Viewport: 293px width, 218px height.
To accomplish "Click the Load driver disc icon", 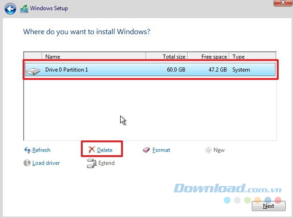I will tap(27, 163).
